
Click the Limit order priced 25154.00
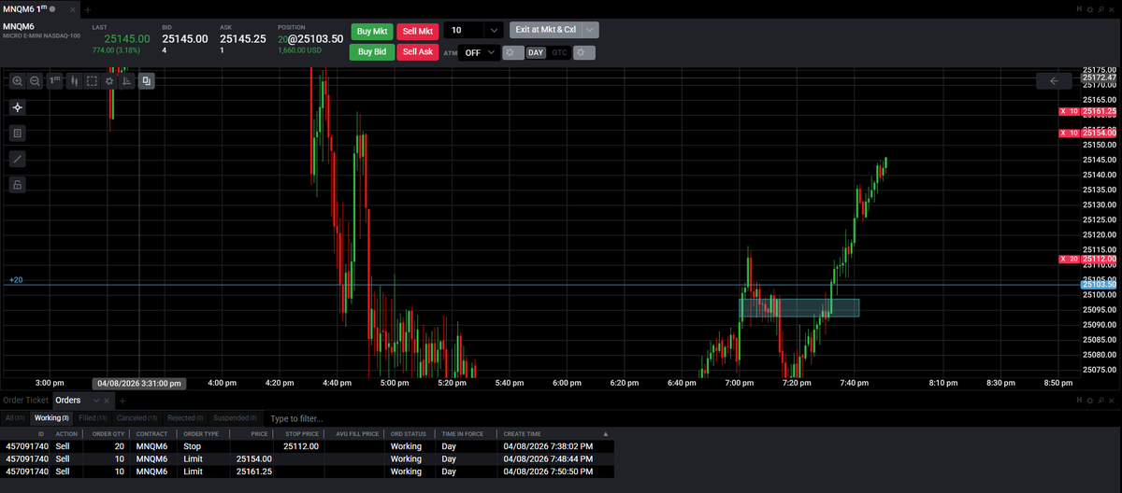308,459
